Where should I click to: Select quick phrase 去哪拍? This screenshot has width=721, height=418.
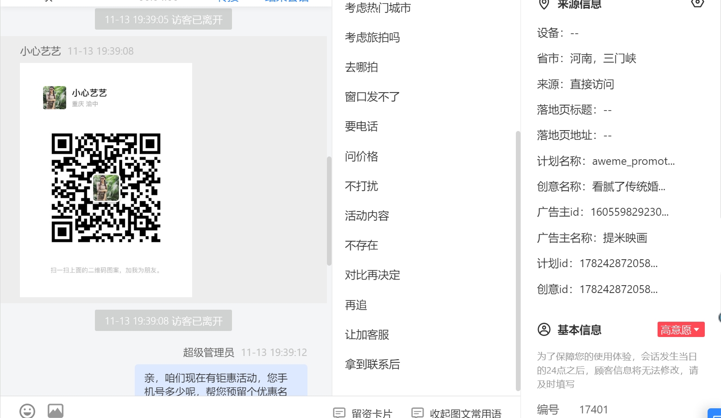pyautogui.click(x=362, y=67)
